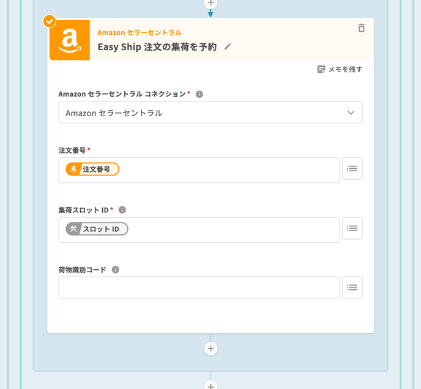Select the 注文番号 data pill

(92, 169)
